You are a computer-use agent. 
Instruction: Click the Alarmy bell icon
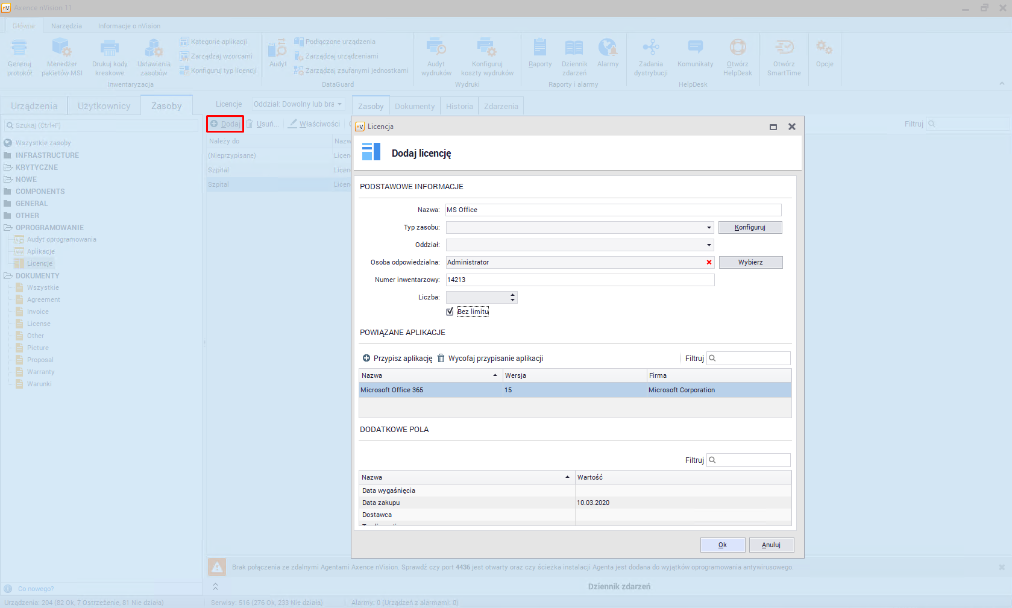click(x=607, y=48)
